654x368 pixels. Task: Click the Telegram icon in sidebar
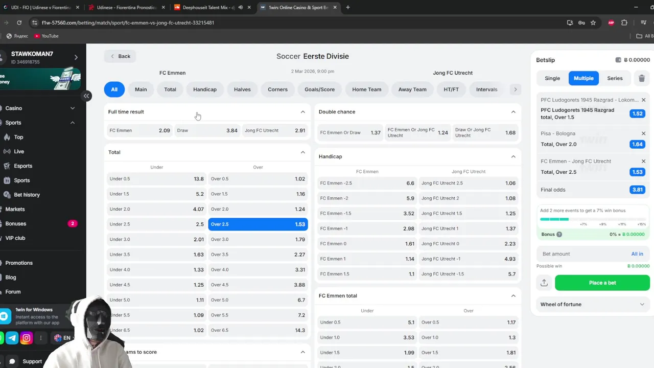12,338
